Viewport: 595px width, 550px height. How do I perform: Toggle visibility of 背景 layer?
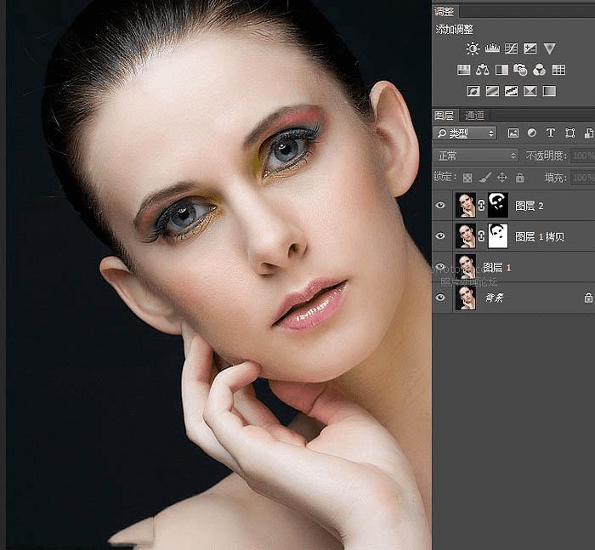tap(440, 298)
